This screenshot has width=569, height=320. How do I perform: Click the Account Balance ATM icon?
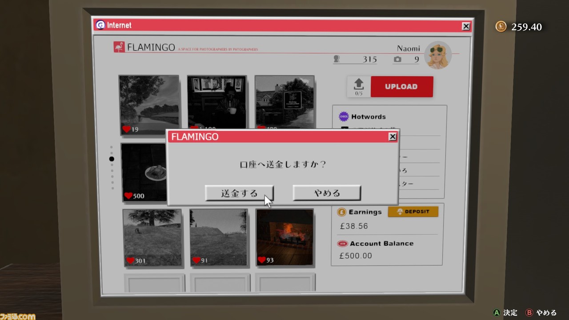[342, 244]
